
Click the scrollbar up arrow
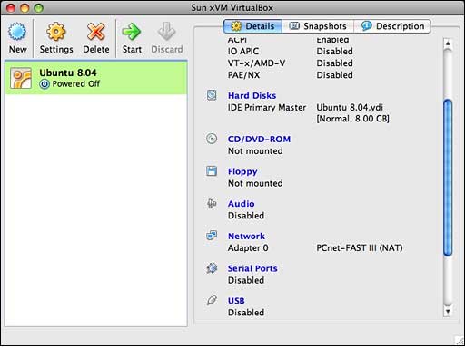pos(448,43)
